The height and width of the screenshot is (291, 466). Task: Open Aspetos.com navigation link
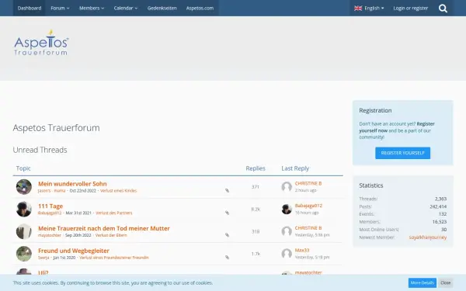[x=200, y=9]
